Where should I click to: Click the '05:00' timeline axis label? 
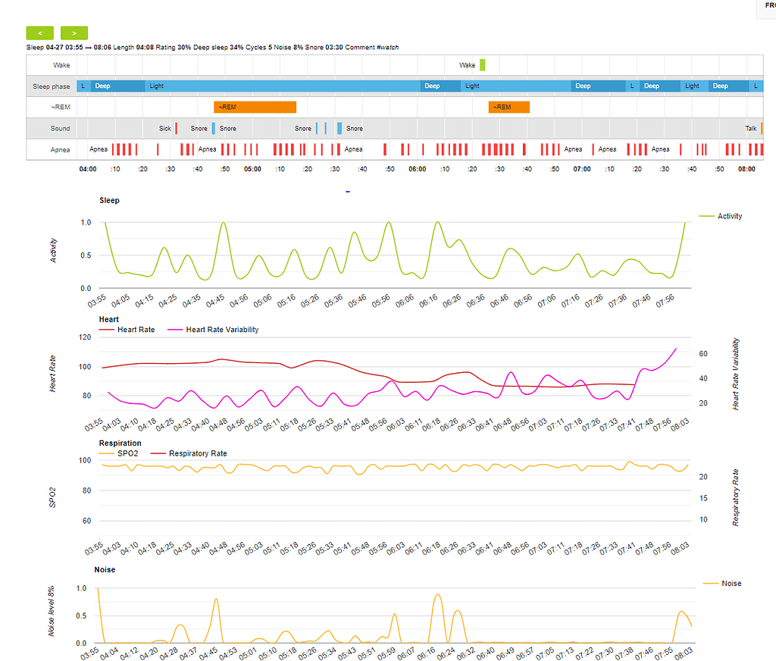click(252, 169)
